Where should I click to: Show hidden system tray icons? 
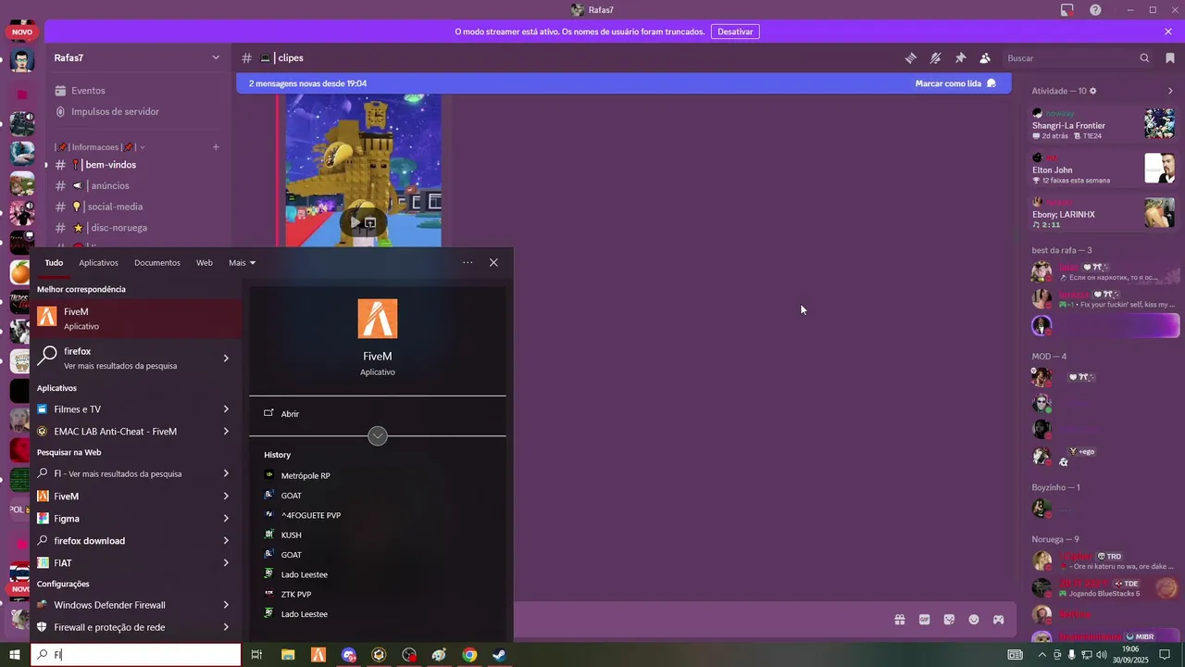[1042, 655]
